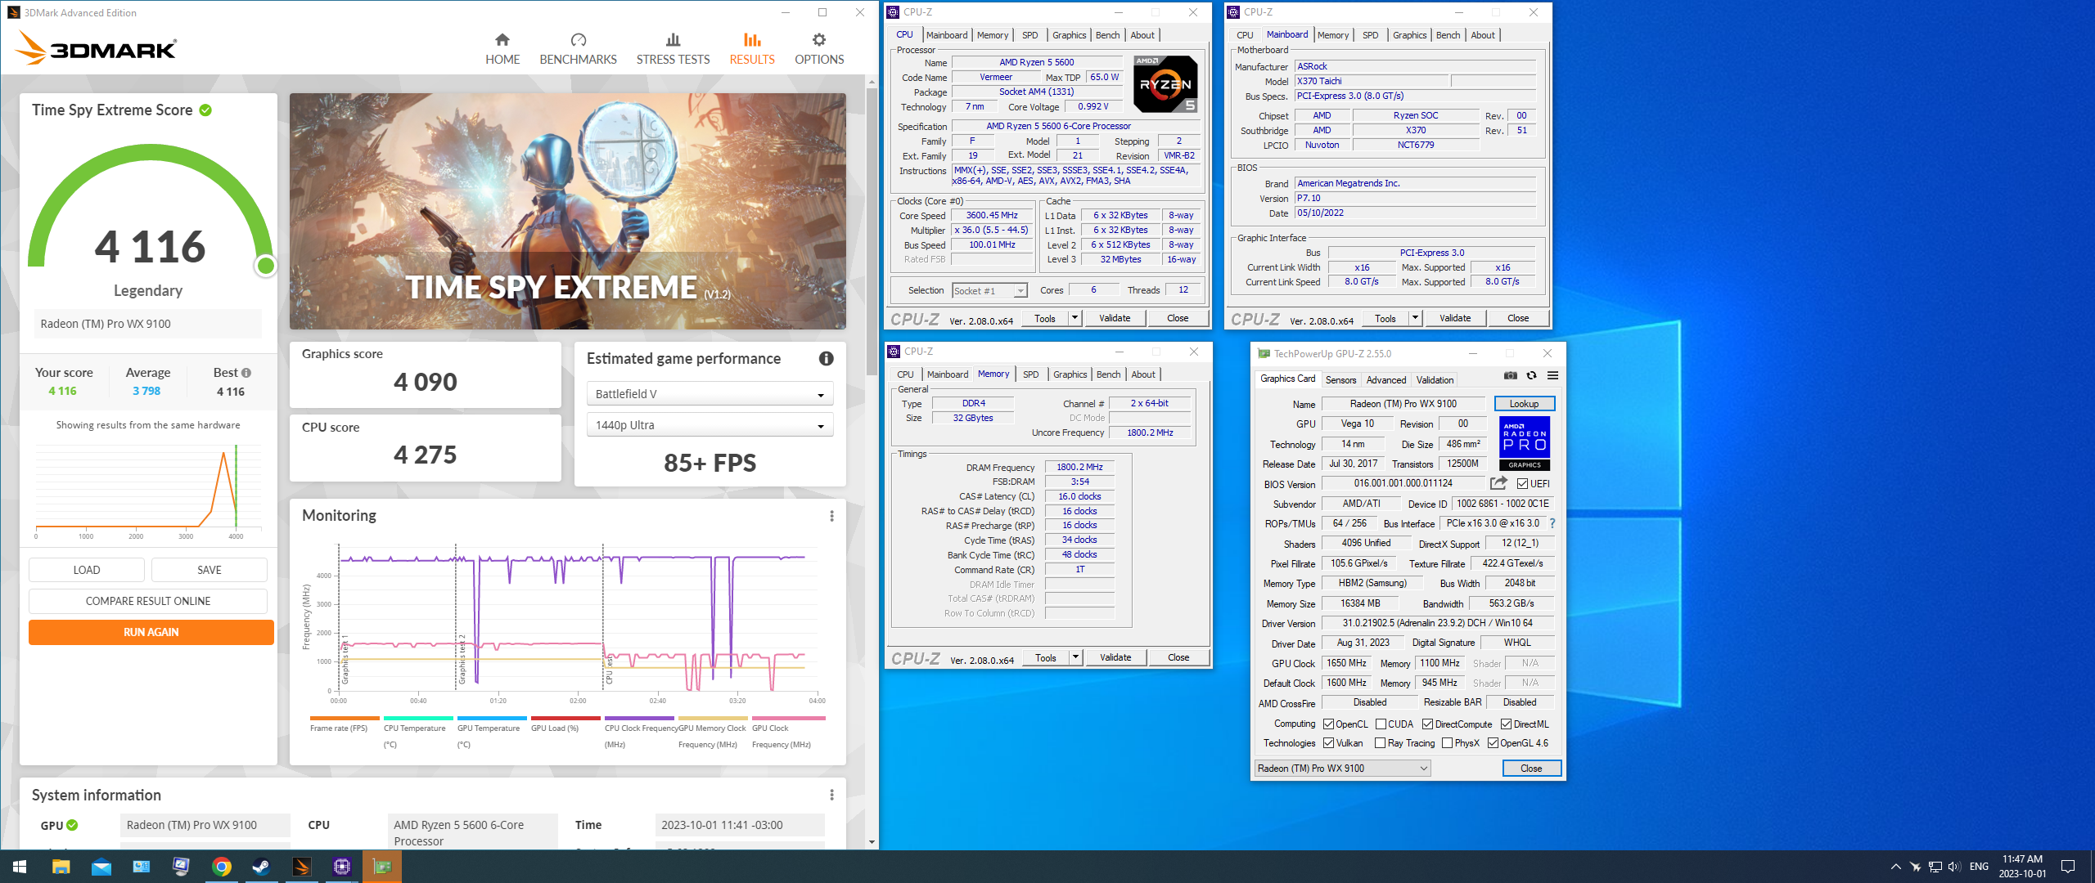Open the GPU-Z hamburger menu
This screenshot has width=2095, height=883.
click(x=1552, y=376)
